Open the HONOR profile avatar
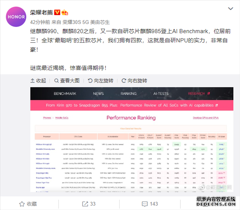Image resolution: width=240 pixels, height=210 pixels. coord(16,17)
